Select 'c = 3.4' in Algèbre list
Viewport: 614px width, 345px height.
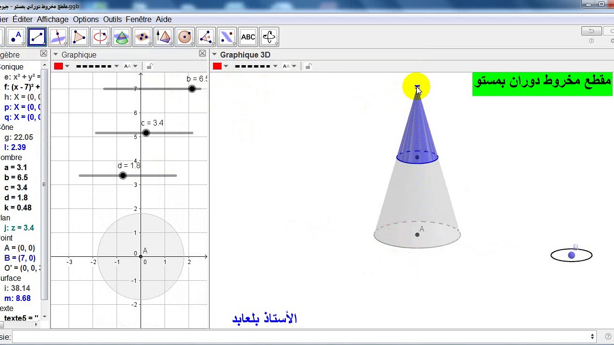[x=16, y=187]
